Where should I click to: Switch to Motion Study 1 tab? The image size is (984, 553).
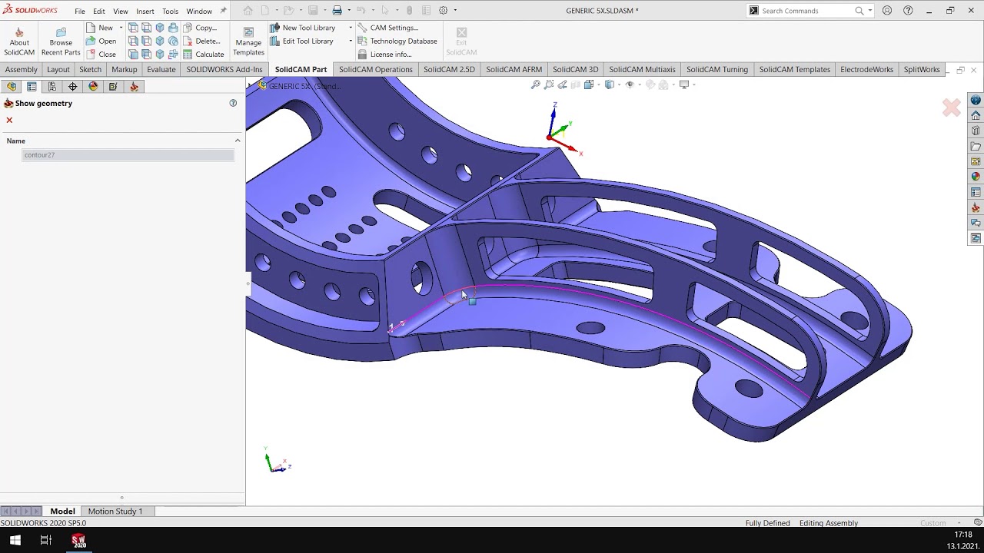[115, 512]
